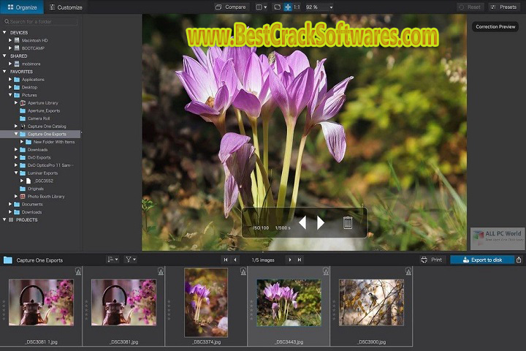
Task: Click the _DSC3552 file icon
Action: point(28,181)
